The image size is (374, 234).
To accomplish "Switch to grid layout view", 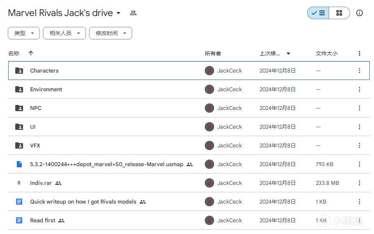I will (x=339, y=13).
